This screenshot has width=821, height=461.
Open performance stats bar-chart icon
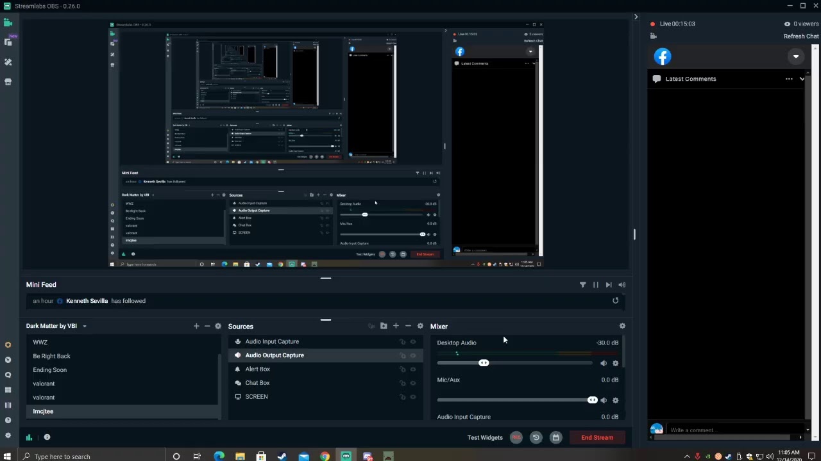pyautogui.click(x=29, y=437)
